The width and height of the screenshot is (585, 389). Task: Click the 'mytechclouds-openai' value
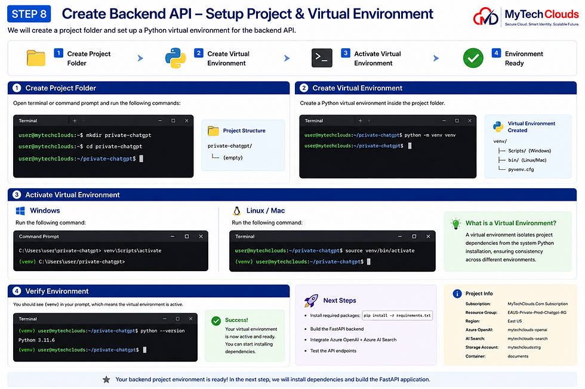(527, 330)
